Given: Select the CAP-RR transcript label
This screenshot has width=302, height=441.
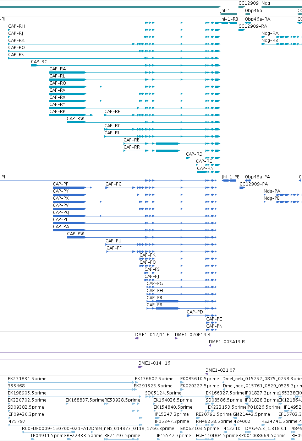Looking at the screenshot, I should tap(132, 147).
